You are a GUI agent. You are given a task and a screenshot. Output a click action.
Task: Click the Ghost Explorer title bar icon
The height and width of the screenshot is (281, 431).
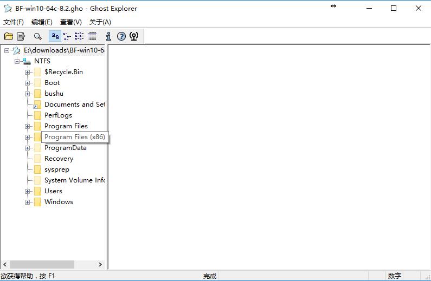(x=8, y=8)
